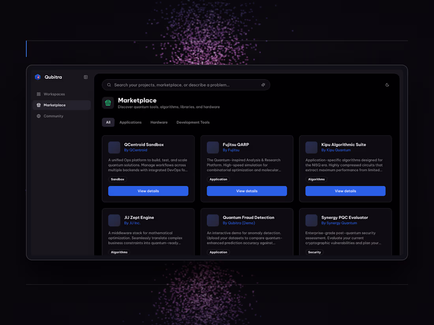434x325 pixels.
Task: Click the Qubitra brand name
Action: [53, 77]
